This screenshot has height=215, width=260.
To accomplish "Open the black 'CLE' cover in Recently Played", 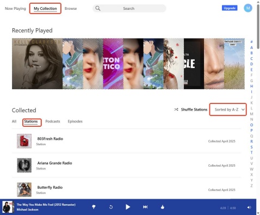I will pyautogui.click(x=194, y=64).
